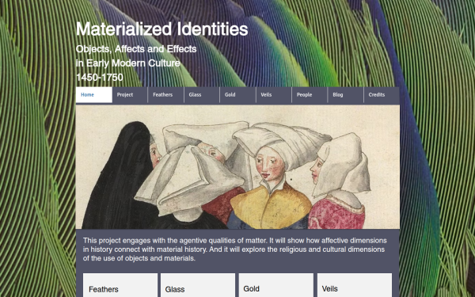Screen dimensions: 475x297
Task: Click the Materialized Identities site title
Action: (161, 29)
